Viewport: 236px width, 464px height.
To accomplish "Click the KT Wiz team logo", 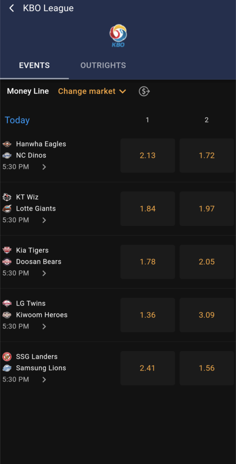I will point(7,197).
